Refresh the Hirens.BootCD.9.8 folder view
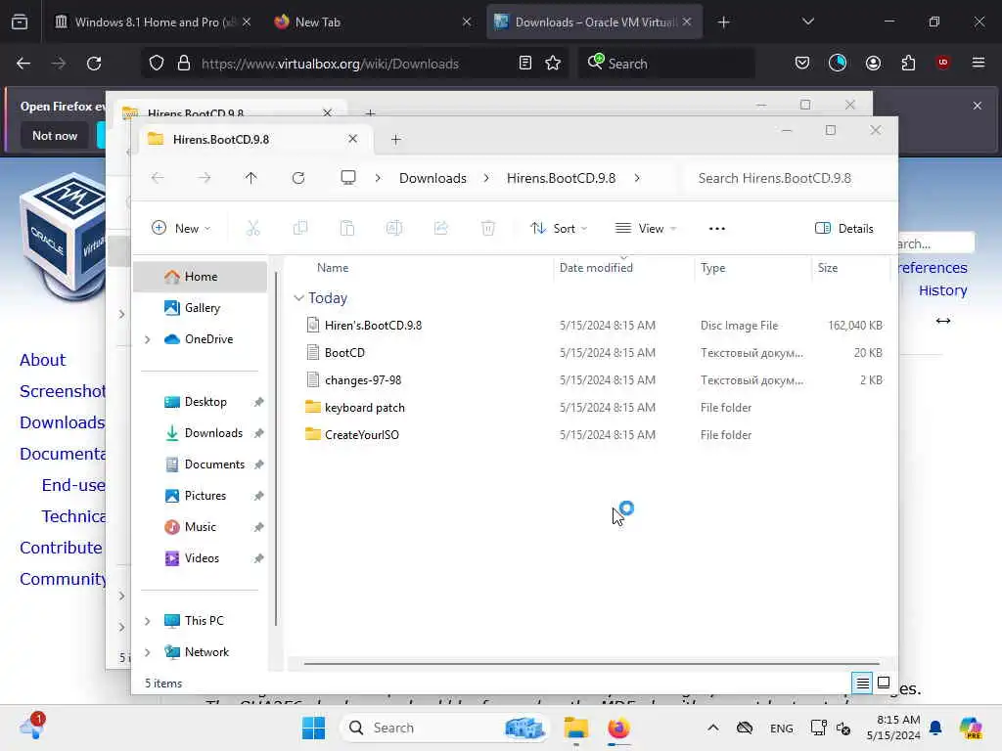The image size is (1002, 751). [x=297, y=178]
